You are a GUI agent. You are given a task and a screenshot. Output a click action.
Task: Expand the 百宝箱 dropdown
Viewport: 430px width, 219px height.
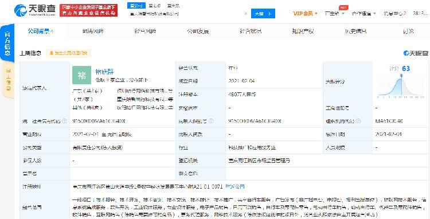(x=334, y=13)
